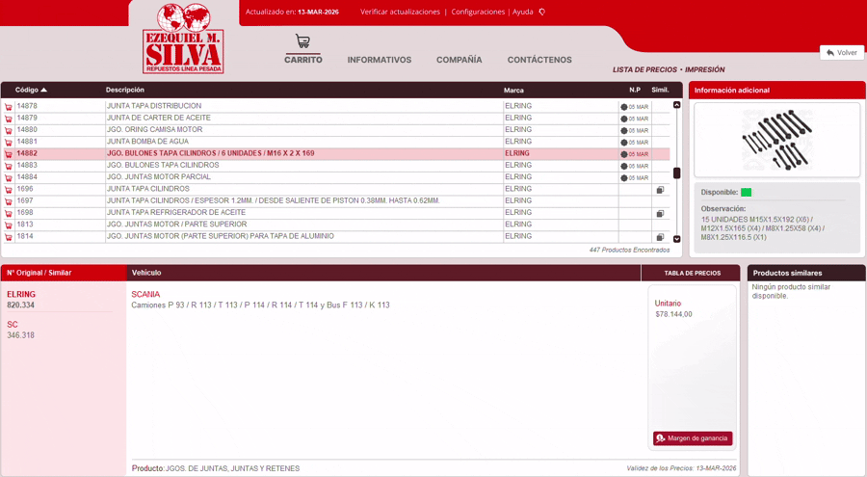
Task: Open the Informativos menu
Action: (x=379, y=60)
